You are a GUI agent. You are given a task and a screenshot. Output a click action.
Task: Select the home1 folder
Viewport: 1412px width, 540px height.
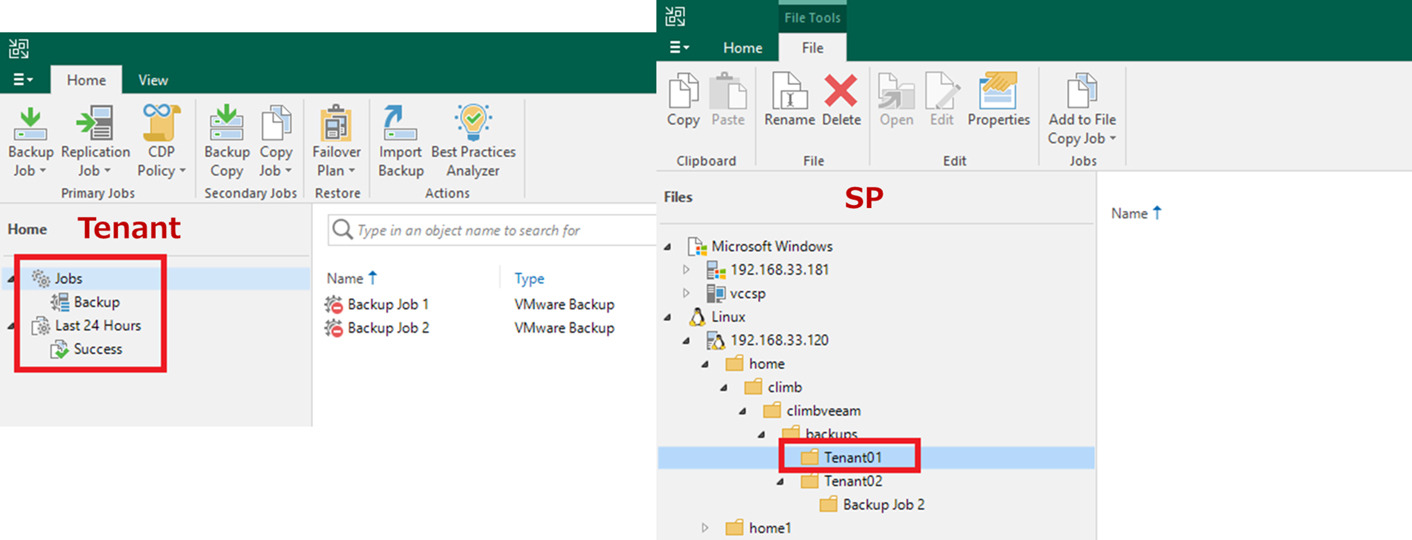pos(758,528)
